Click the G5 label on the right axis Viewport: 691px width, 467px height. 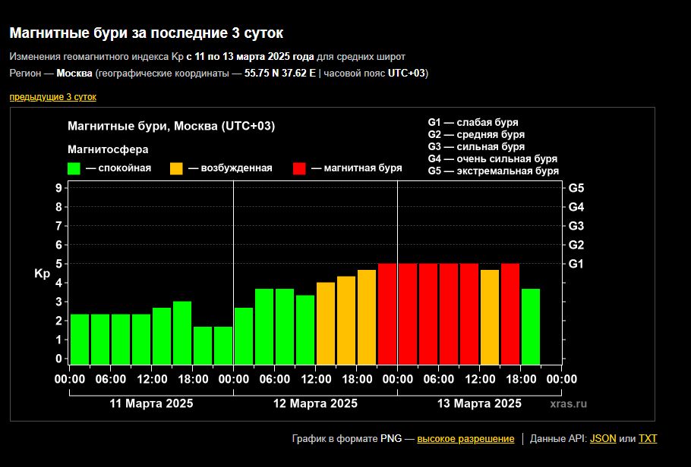tap(576, 188)
